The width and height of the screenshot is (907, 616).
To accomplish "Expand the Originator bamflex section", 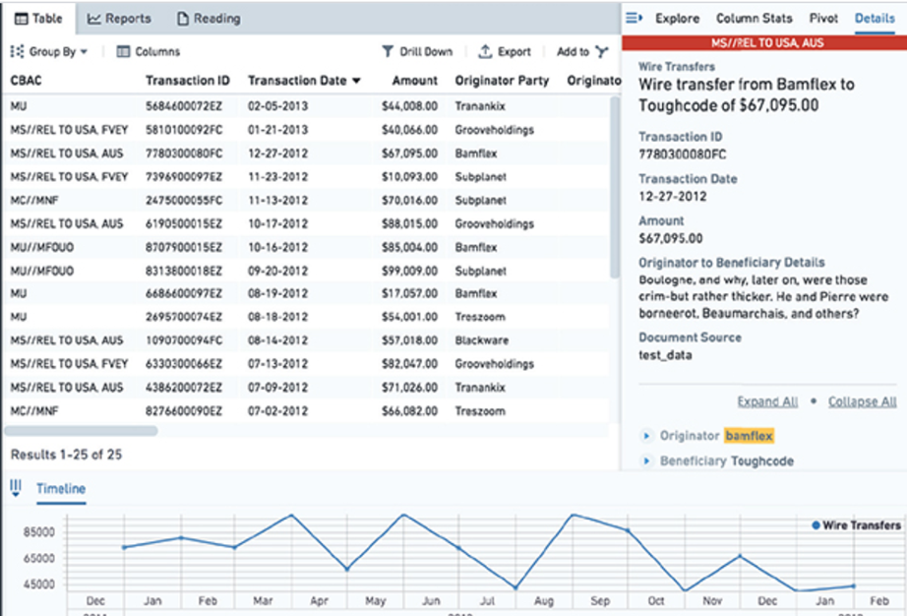I will click(647, 436).
